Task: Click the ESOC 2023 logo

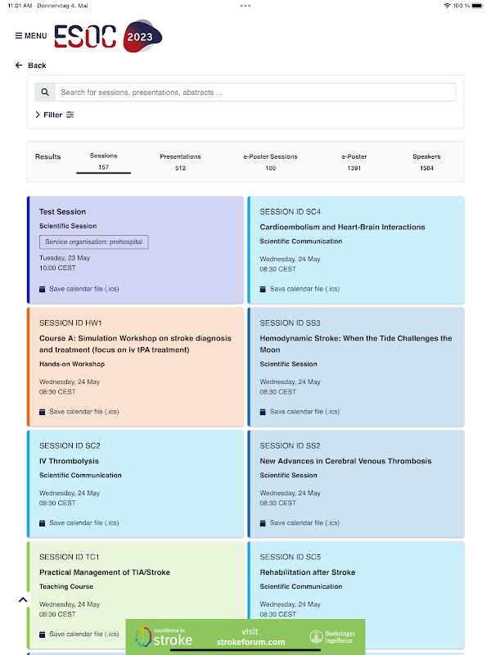Action: (x=108, y=36)
